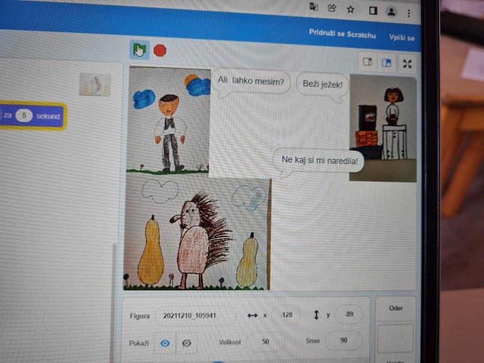Click the woman at stove sprite on stage

tap(383, 128)
